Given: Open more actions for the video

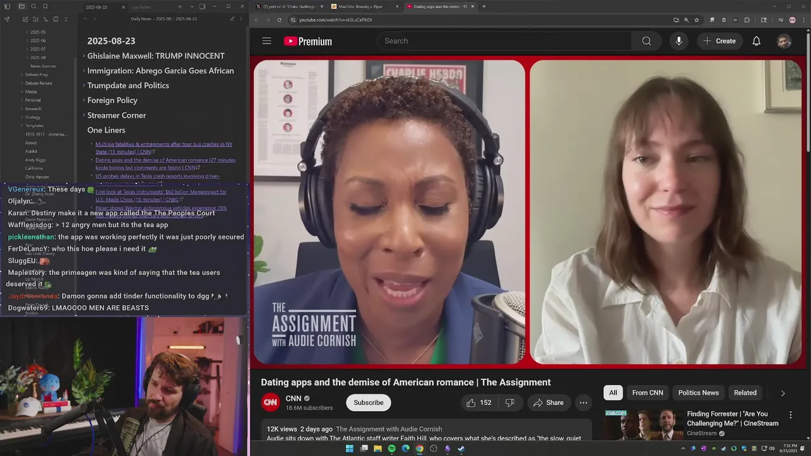Looking at the screenshot, I should coord(584,403).
